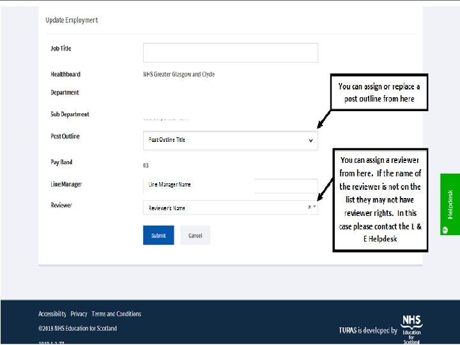Open the Privacy footer link
460x345 pixels.
[x=79, y=314]
